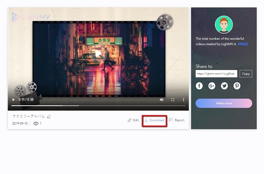Click the large center play button on the video
This screenshot has height=174, width=264.
tap(98, 54)
